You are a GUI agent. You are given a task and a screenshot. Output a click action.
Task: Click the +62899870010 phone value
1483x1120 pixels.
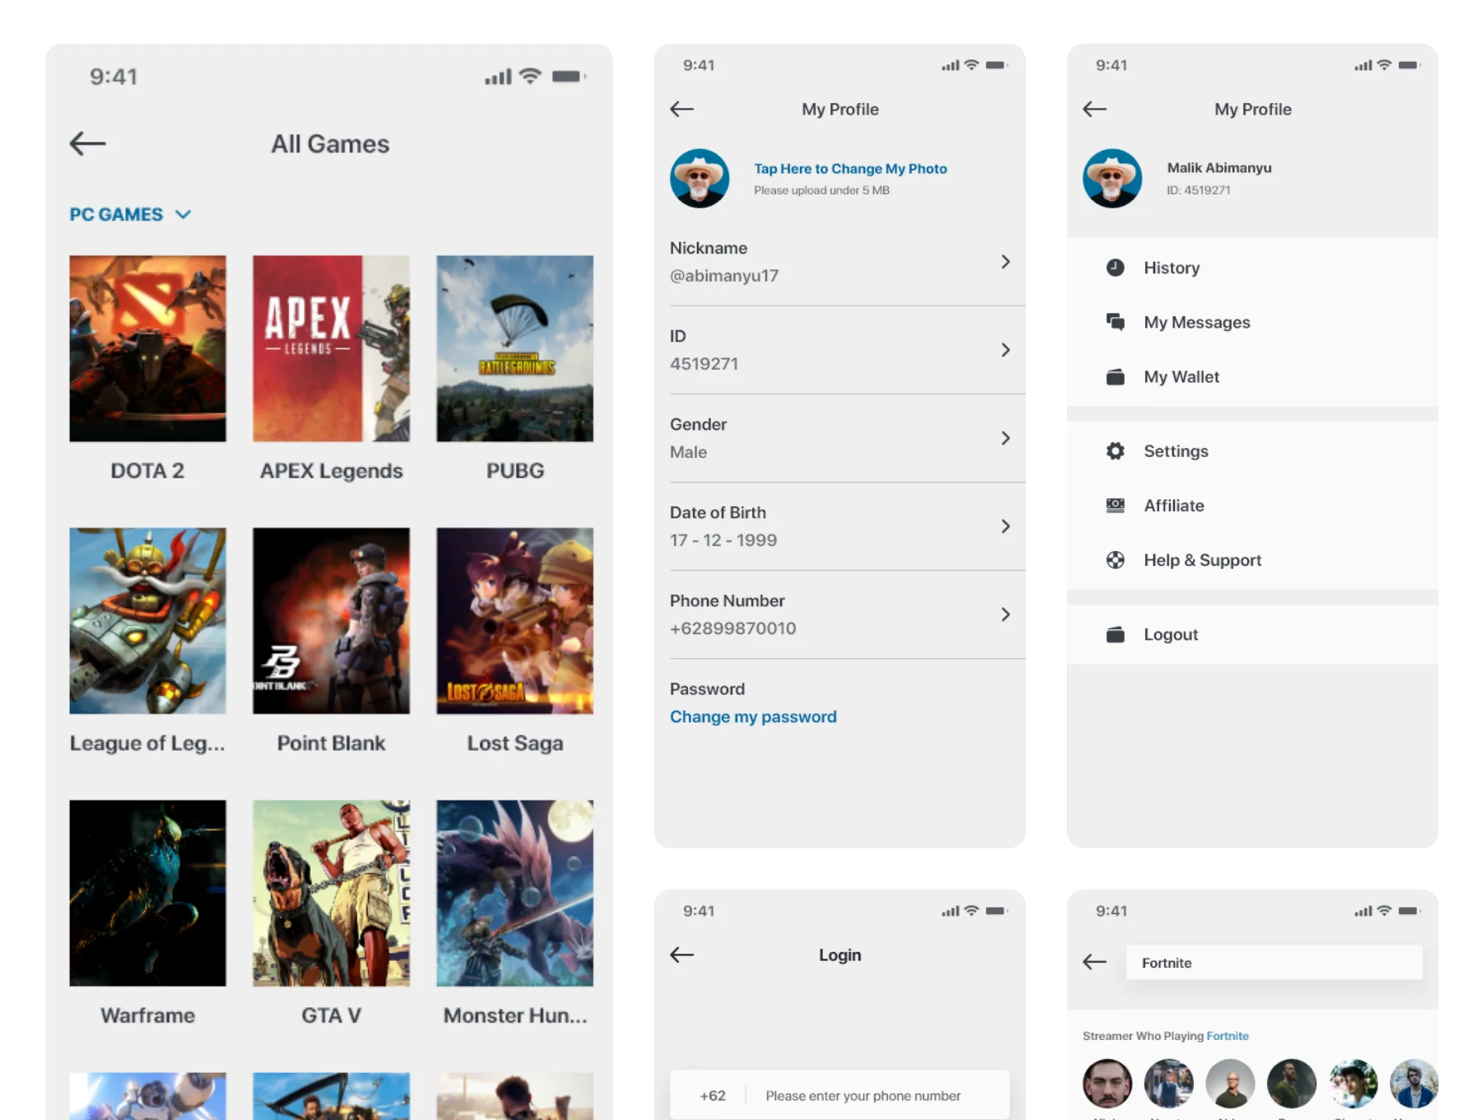(x=733, y=628)
